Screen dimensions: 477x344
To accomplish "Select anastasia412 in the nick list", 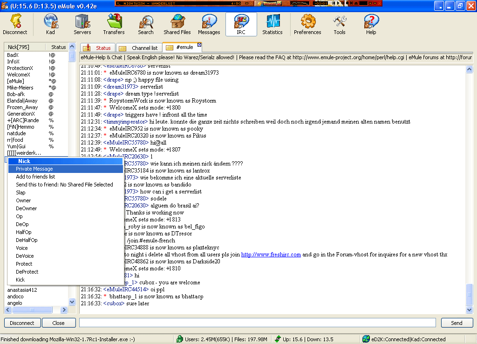I will (x=22, y=290).
